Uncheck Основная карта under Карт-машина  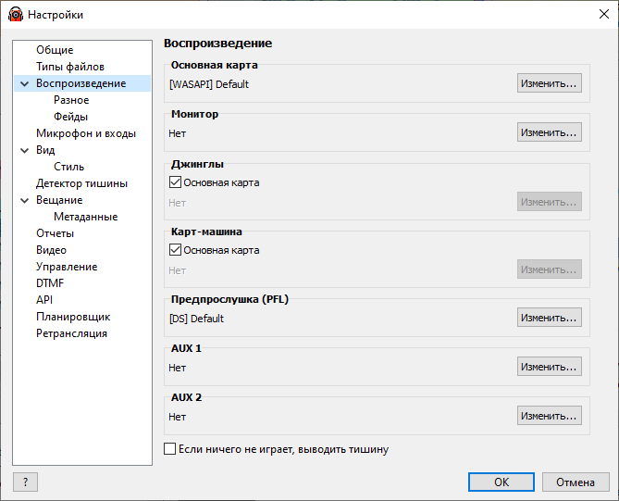[175, 250]
